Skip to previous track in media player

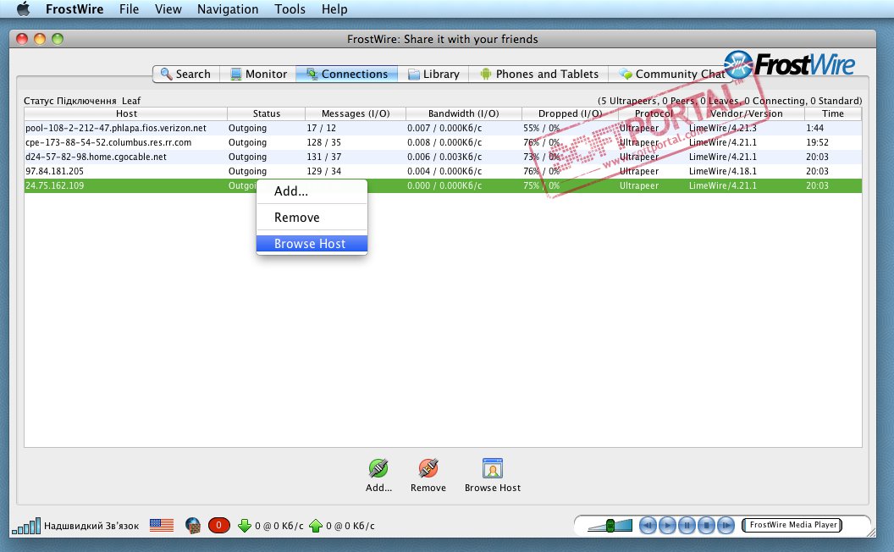tap(648, 525)
